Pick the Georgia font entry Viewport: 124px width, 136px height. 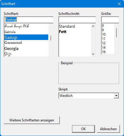tap(26, 48)
